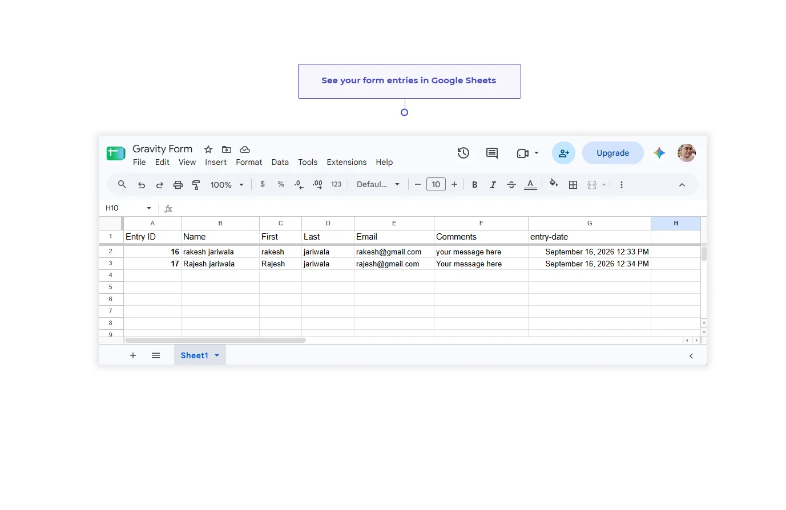Screen dimensions: 786x510
Task: Toggle bold formatting
Action: click(474, 185)
